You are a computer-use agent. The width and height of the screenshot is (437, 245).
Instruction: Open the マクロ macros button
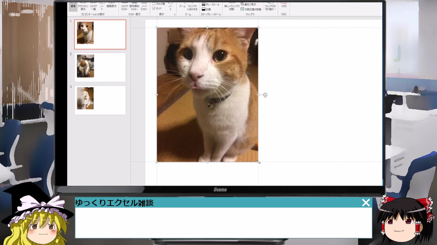tap(284, 6)
